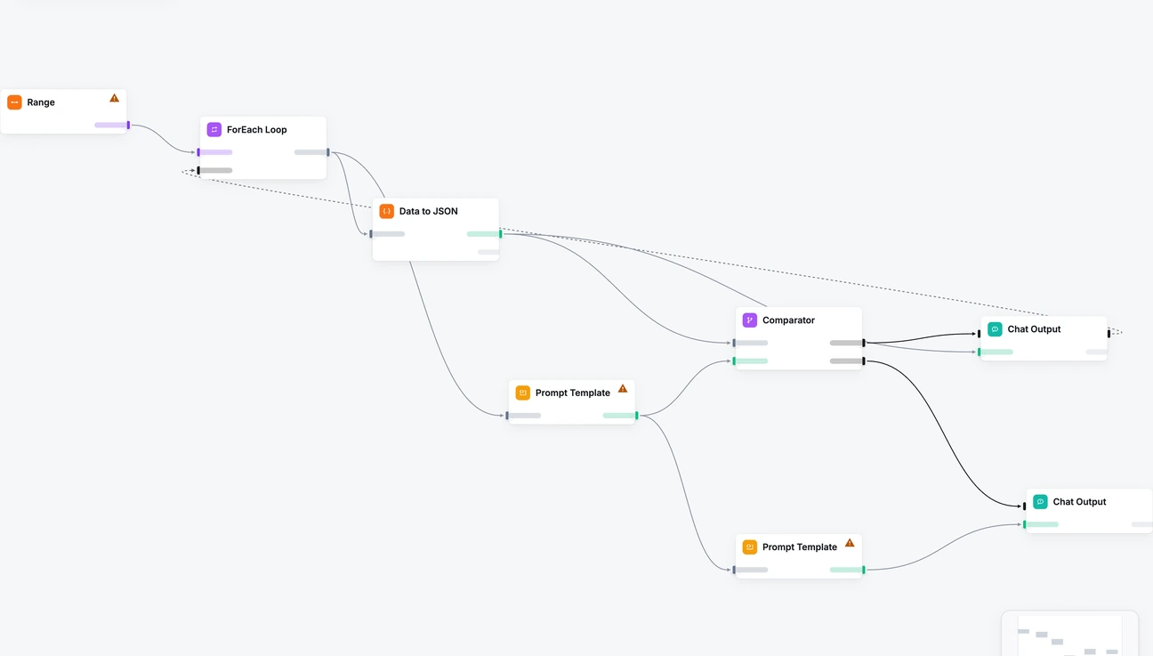
Task: Click icon of Prompt Template fed by another Prompt Template
Action: [750, 547]
